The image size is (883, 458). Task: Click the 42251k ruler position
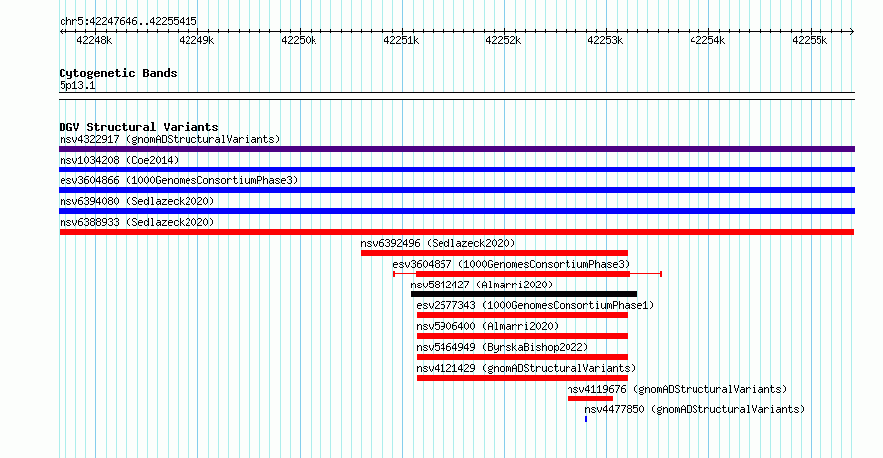(401, 40)
